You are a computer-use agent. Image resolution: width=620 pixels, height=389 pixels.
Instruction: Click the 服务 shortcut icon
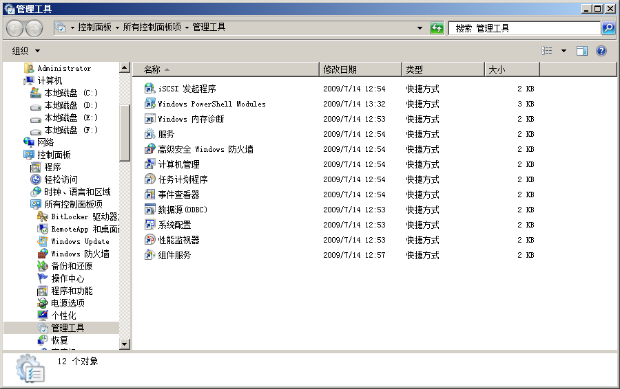click(149, 134)
